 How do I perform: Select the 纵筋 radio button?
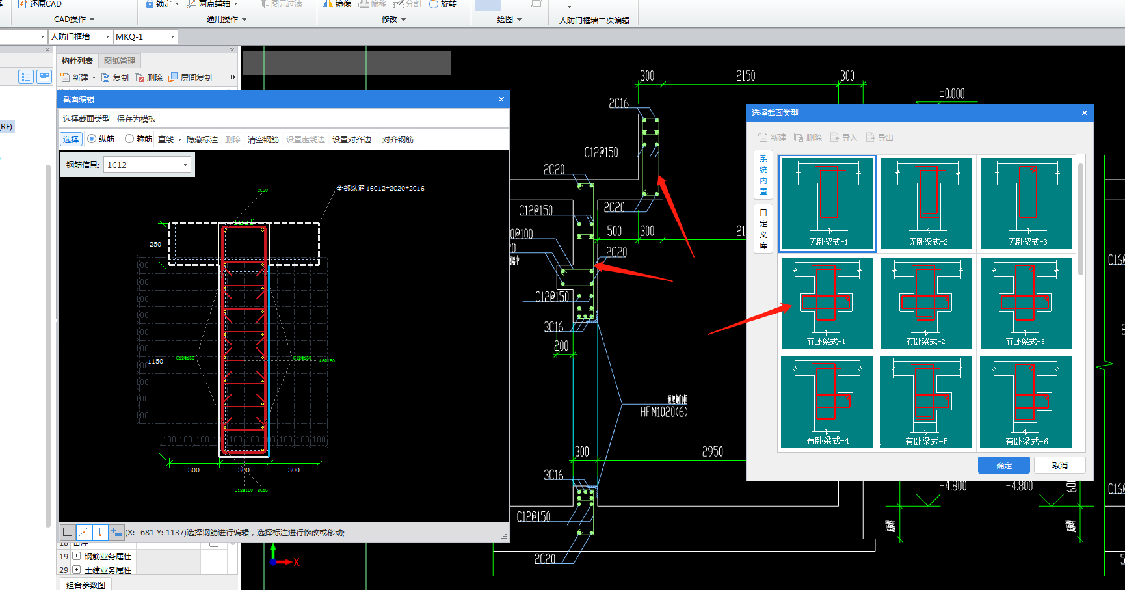92,139
